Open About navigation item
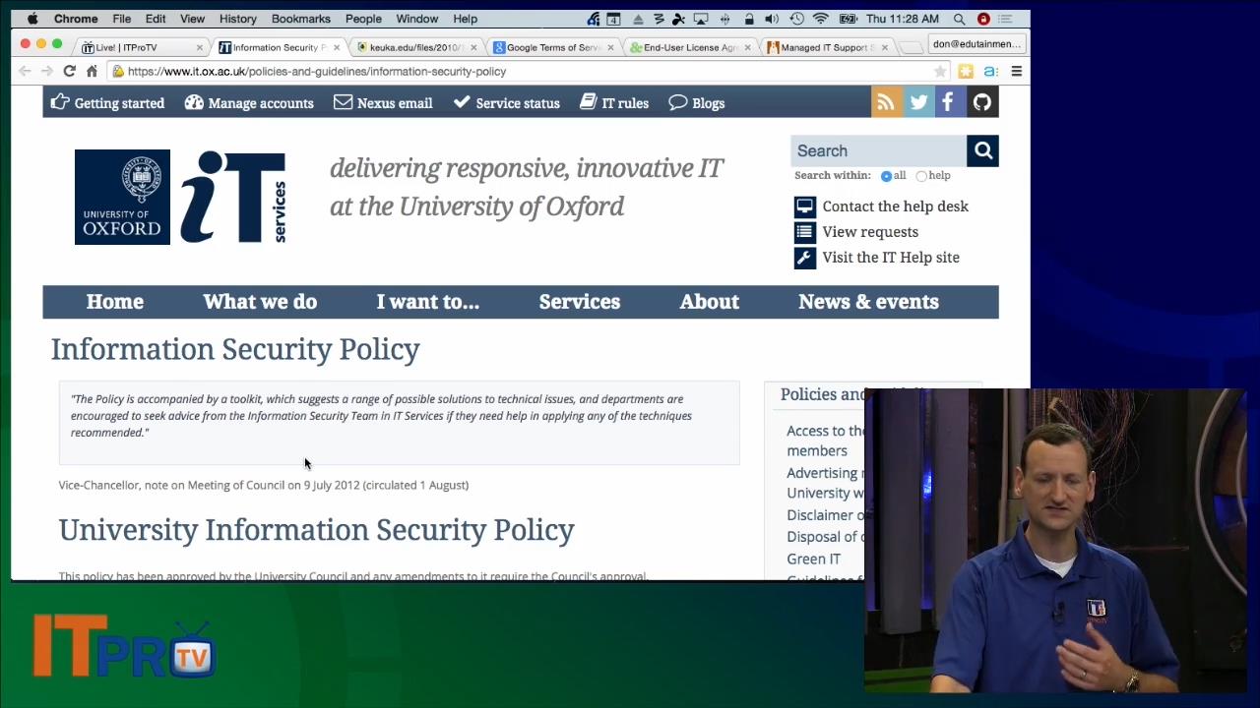The height and width of the screenshot is (708, 1260). (x=709, y=302)
